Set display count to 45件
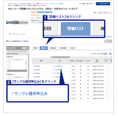 click(102, 54)
